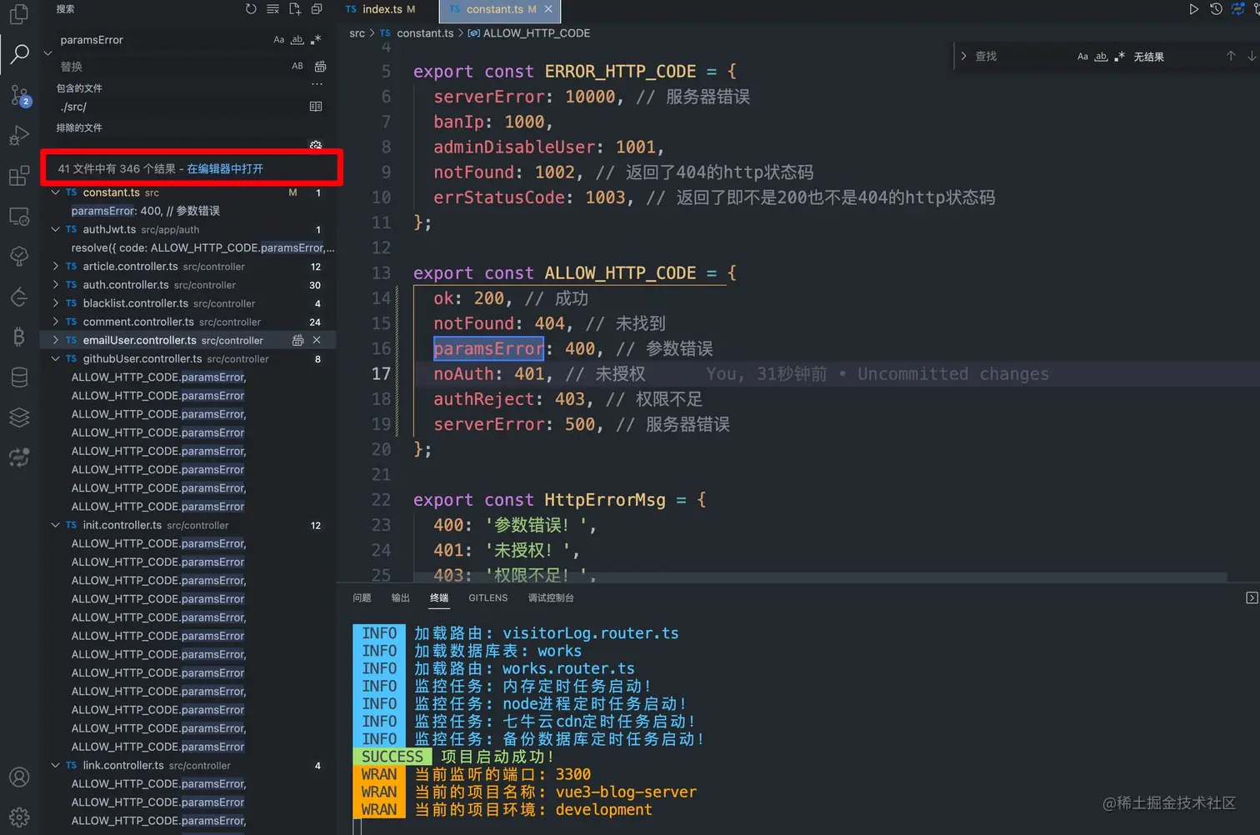
Task: Replace all in emailUser.controller.ts row
Action: pos(297,340)
